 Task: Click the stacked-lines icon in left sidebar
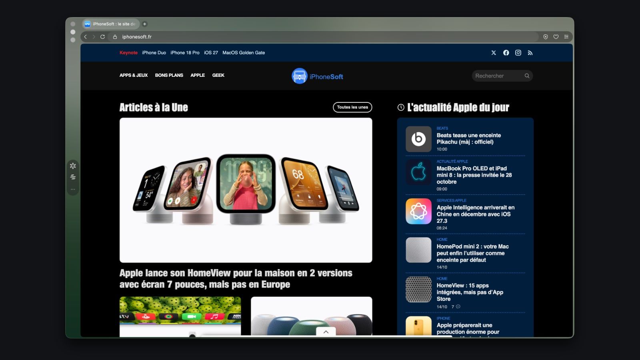pos(73,177)
